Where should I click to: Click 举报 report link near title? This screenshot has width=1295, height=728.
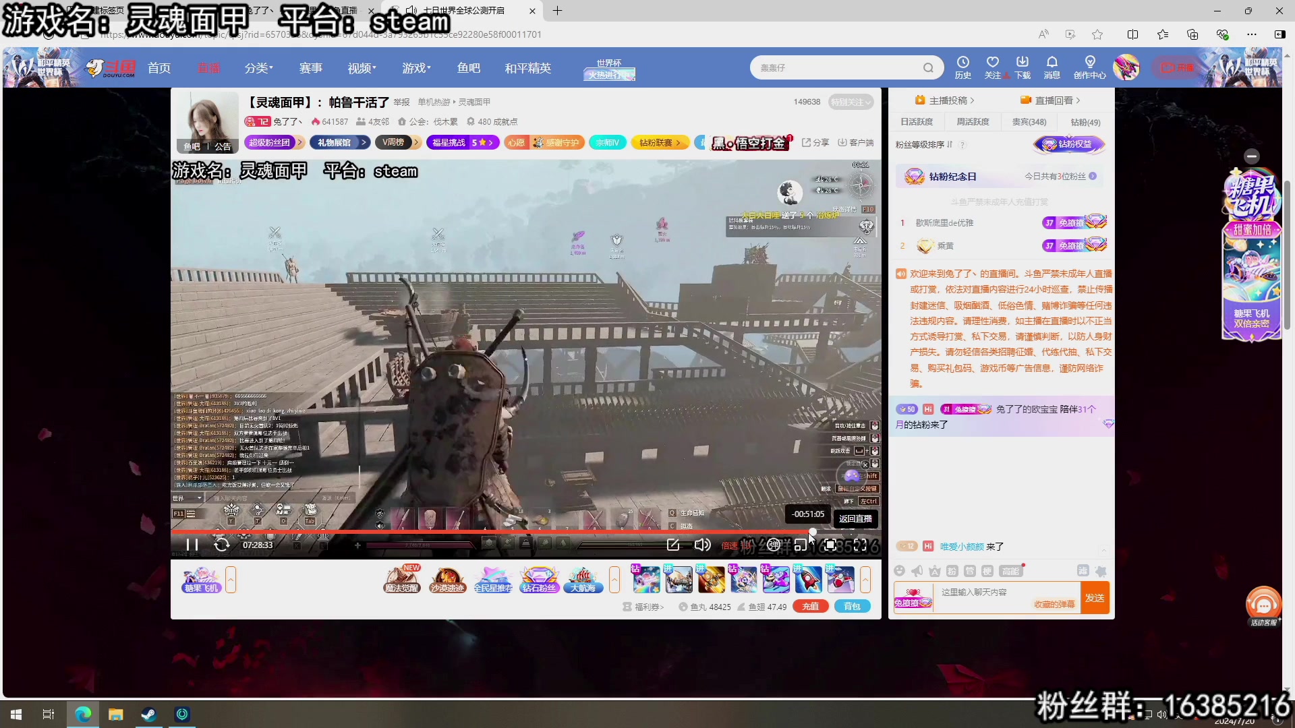point(402,102)
